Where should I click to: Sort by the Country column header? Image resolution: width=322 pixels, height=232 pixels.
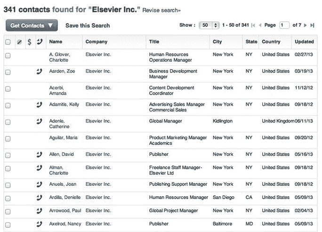[x=271, y=42]
